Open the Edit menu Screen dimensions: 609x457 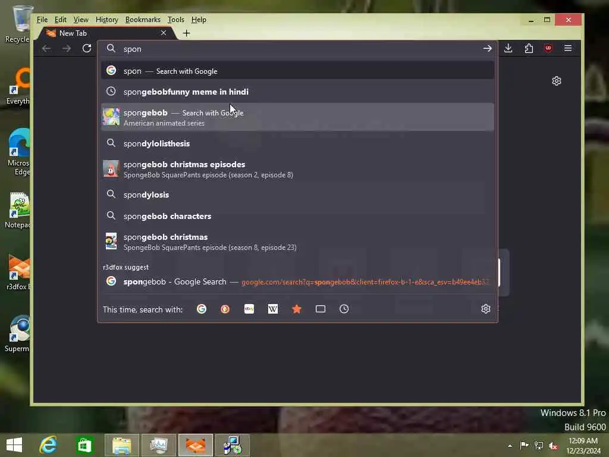click(60, 20)
